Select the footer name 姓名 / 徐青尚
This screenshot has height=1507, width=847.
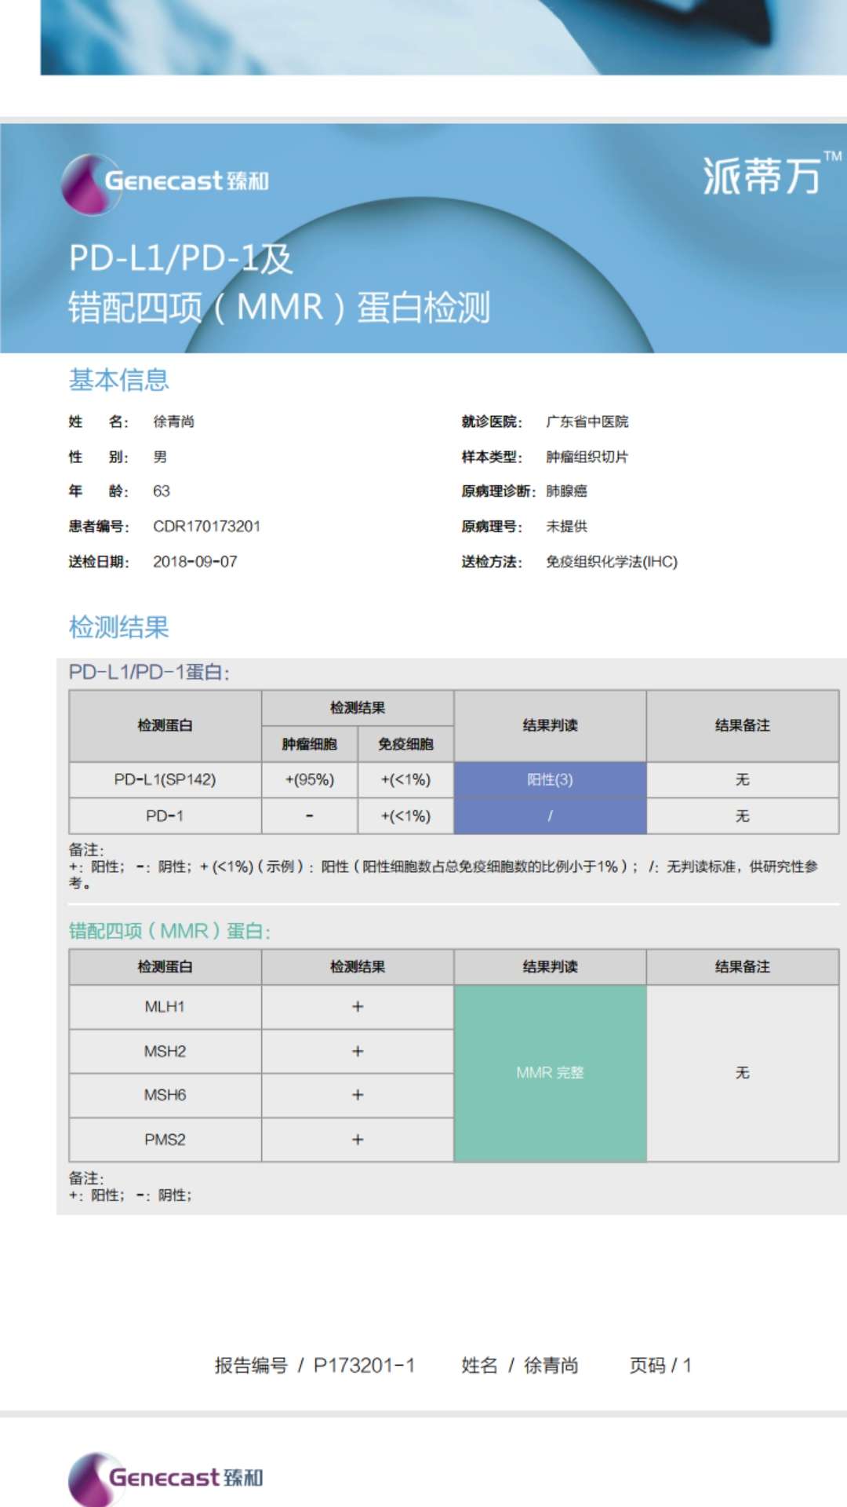520,1366
